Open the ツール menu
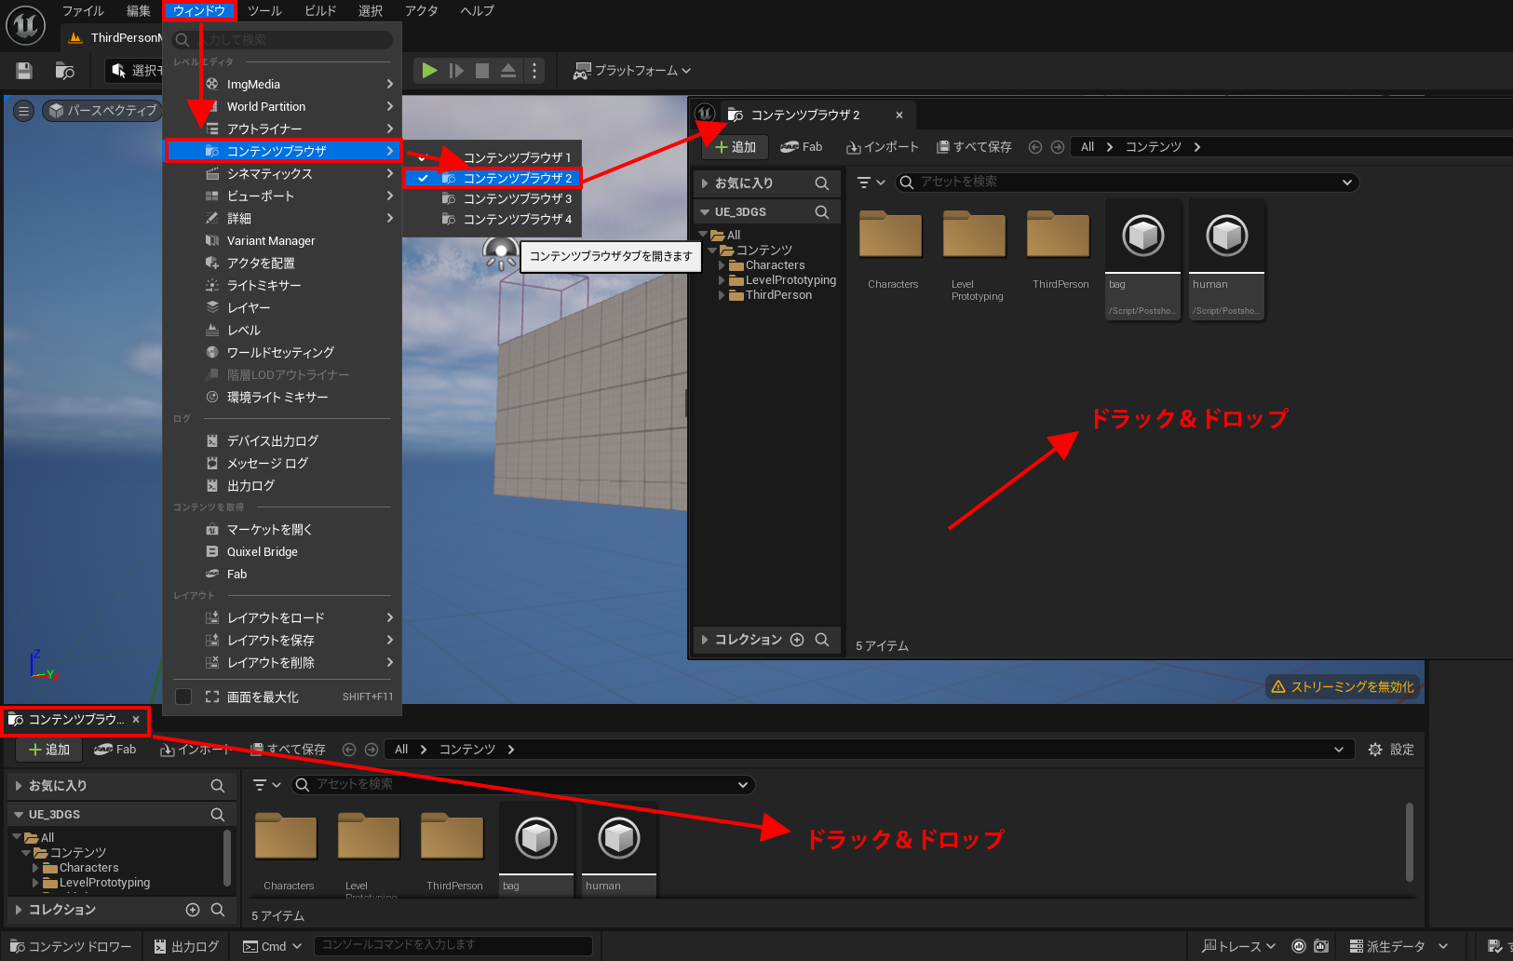The height and width of the screenshot is (961, 1513). 264,10
